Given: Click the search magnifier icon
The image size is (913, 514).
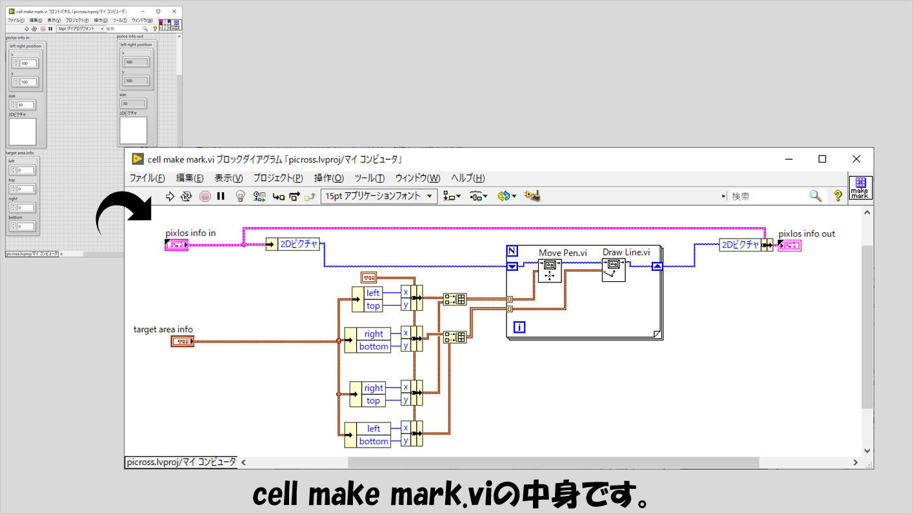Looking at the screenshot, I should [x=816, y=196].
